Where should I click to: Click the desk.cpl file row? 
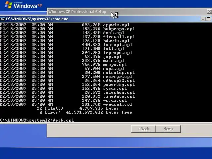click(62, 33)
